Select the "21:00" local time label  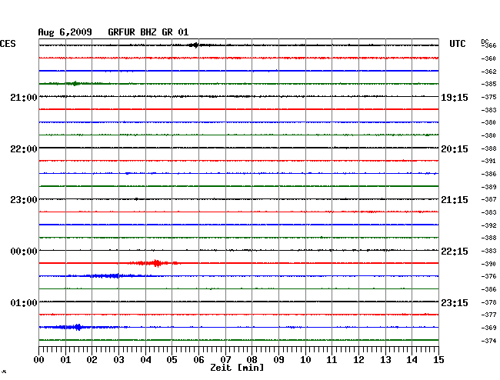click(x=24, y=97)
